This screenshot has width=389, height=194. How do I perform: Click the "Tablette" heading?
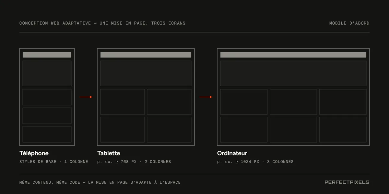tap(109, 153)
